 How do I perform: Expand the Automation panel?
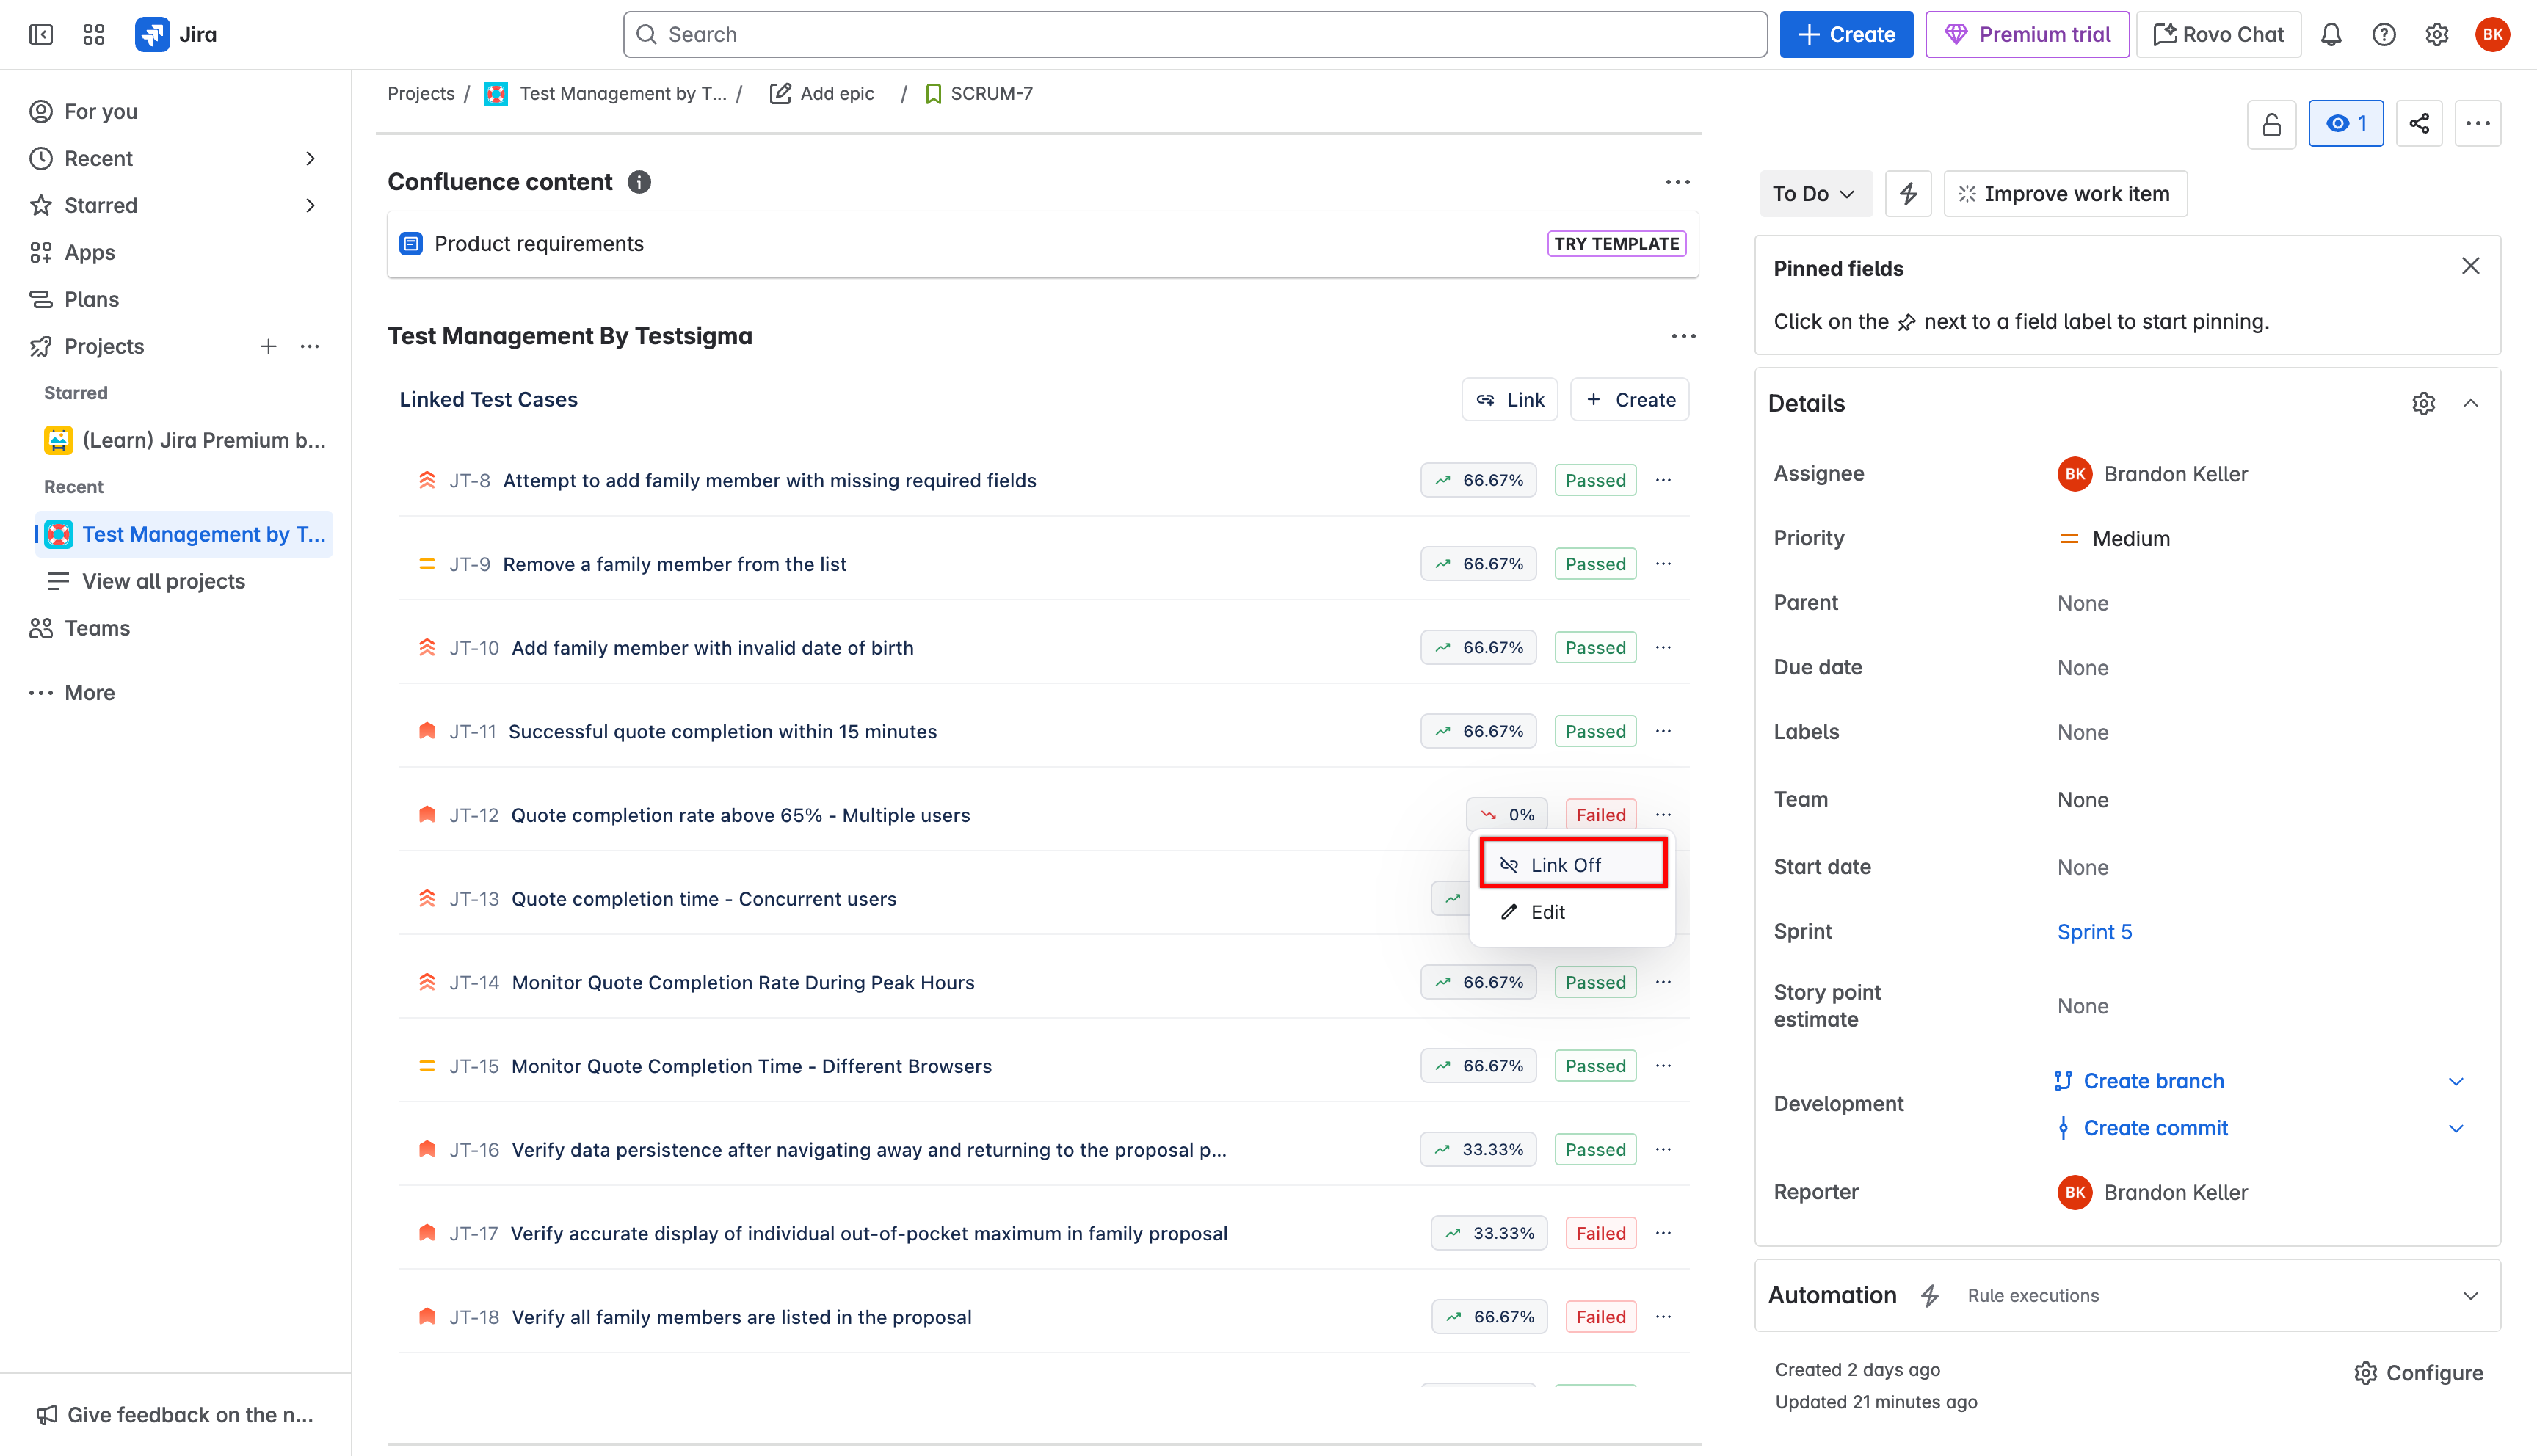(x=2470, y=1295)
